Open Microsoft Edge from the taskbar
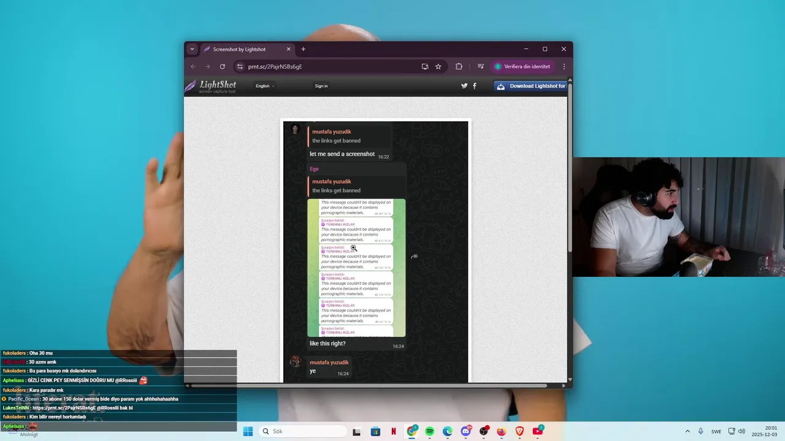Viewport: 785px width, 441px height. coord(448,431)
